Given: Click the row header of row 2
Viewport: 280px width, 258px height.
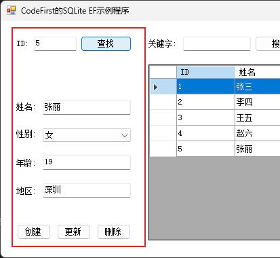Looking at the screenshot, I should point(163,102).
